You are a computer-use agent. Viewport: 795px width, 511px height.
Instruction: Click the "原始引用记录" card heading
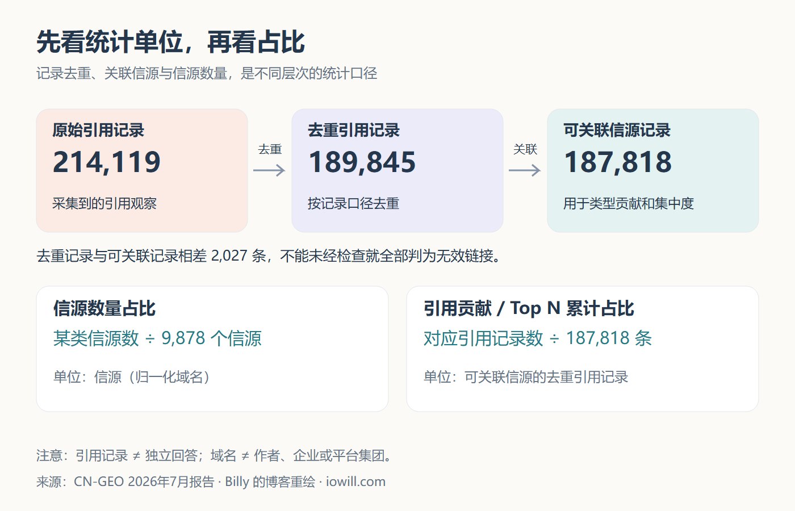click(98, 130)
